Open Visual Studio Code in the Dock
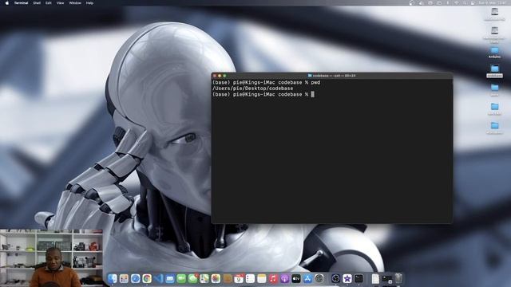The image size is (511, 287). pos(158,278)
